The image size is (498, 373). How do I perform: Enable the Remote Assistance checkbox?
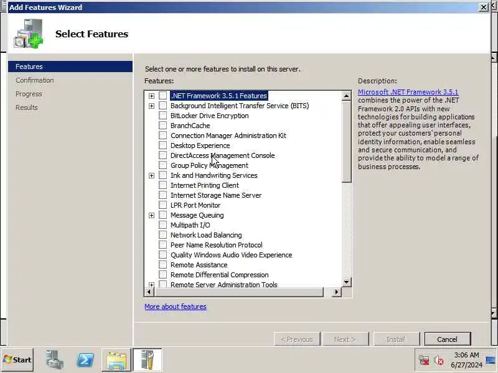tap(162, 265)
